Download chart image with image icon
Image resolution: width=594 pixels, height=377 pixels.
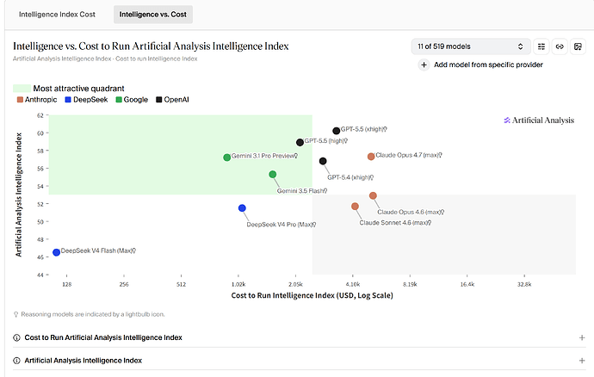point(578,46)
